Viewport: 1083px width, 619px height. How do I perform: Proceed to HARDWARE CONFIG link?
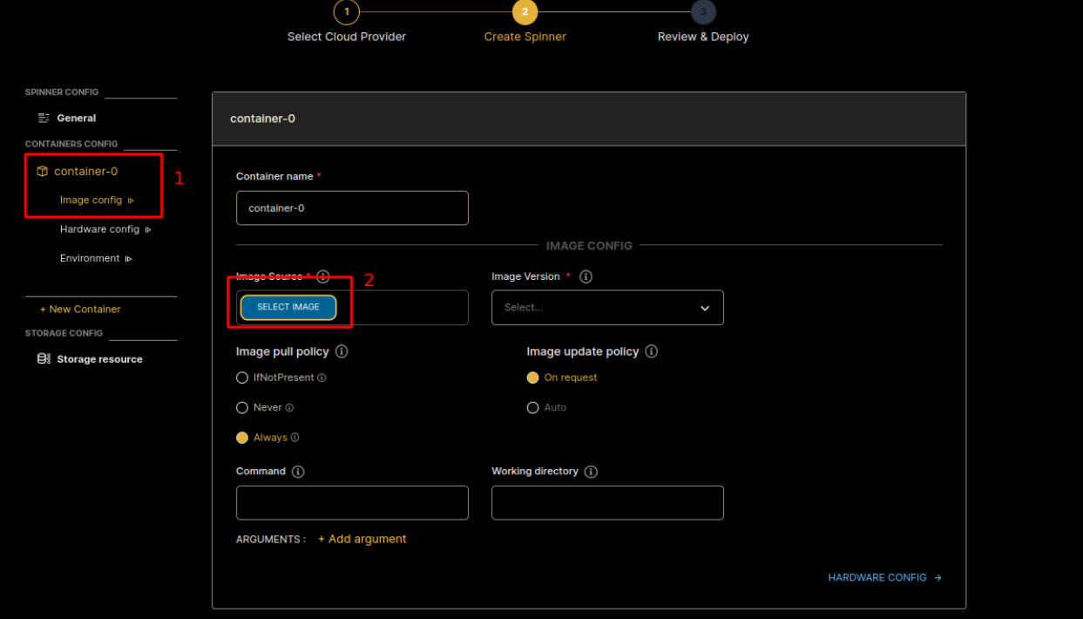click(877, 578)
